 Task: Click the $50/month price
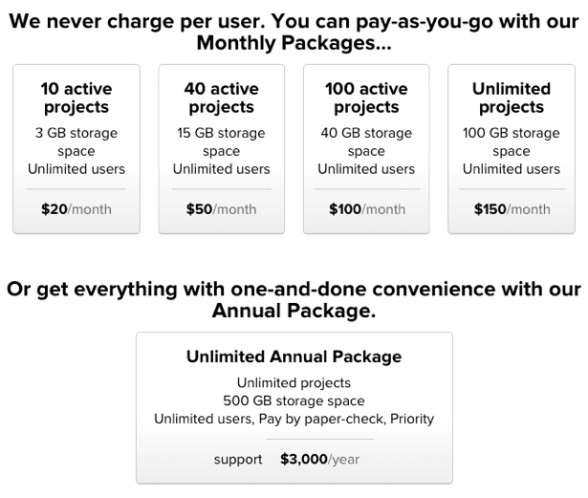point(221,209)
